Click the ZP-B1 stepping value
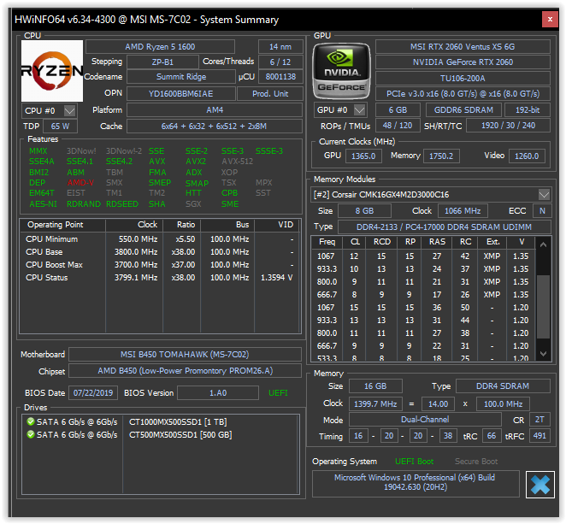The width and height of the screenshot is (566, 524). tap(162, 62)
